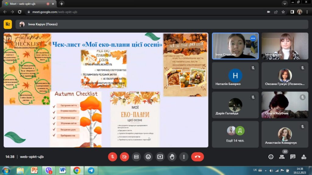Viewport: 312px width, 175px height.
Task: Open the meeting details info icon
Action: pyautogui.click(x=271, y=157)
